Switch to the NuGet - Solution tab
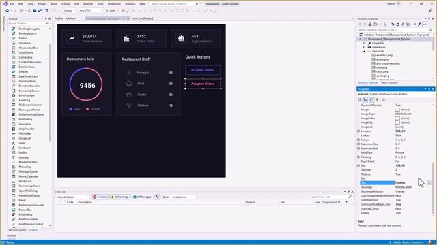 pos(66,18)
